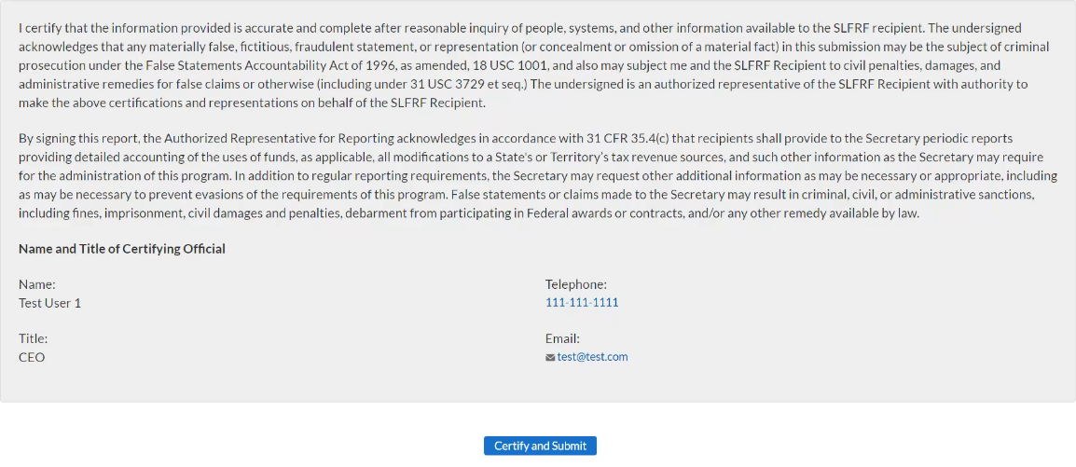Select the 'Name and Title of Certifying Official' heading
This screenshot has height=467, width=1076.
click(122, 249)
